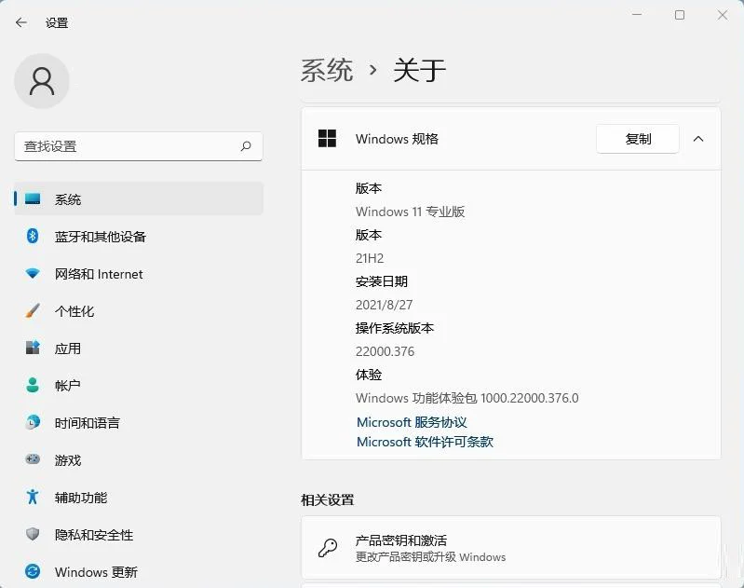This screenshot has height=588, width=744.
Task: Click the Windows logo in 规格 card
Action: [x=328, y=139]
